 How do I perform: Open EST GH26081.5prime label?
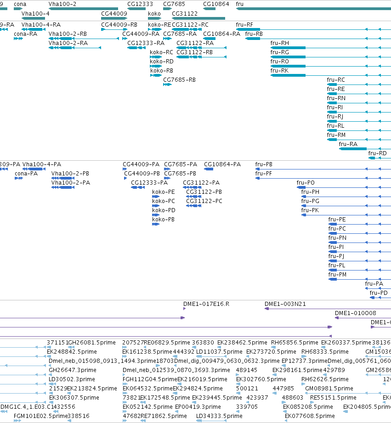(x=92, y=342)
